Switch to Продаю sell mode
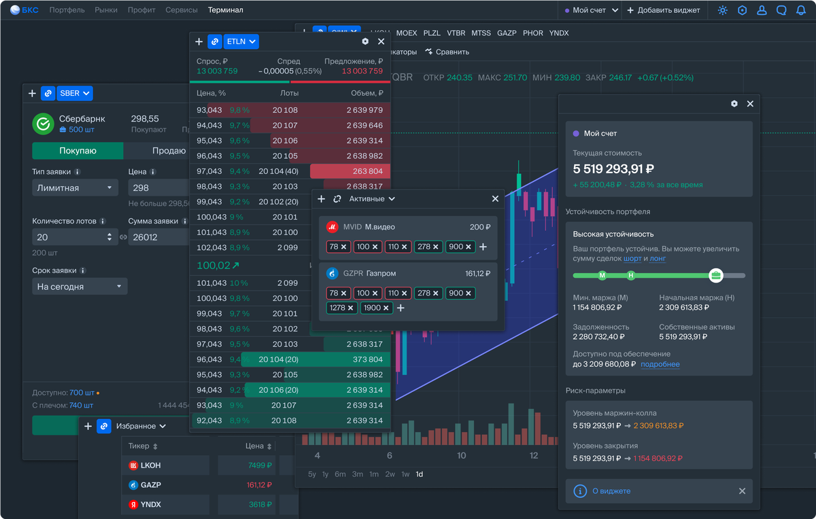The width and height of the screenshot is (816, 519). pos(156,151)
